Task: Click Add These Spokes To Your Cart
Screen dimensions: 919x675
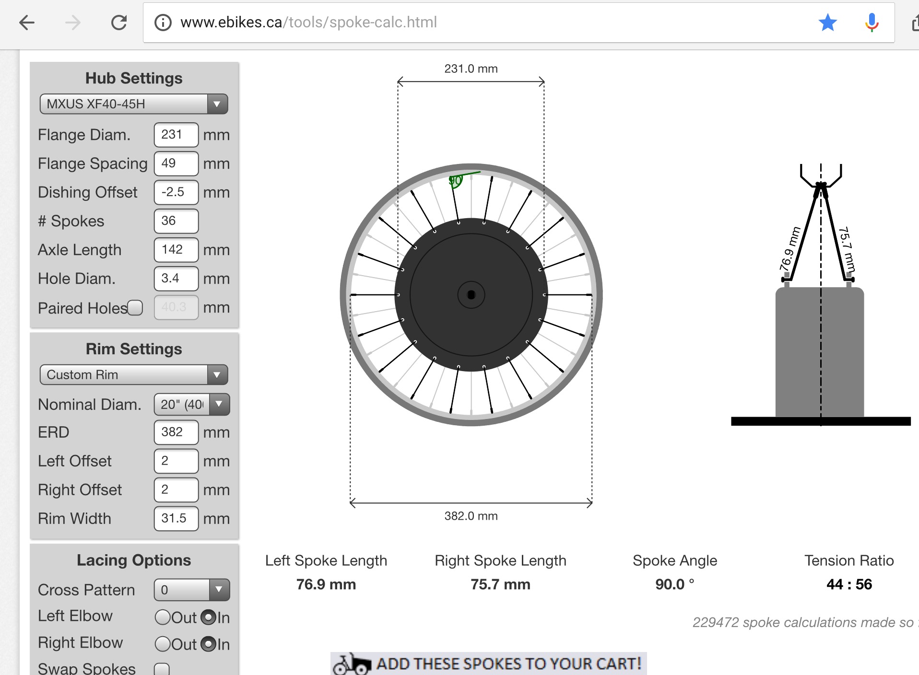Action: coord(508,664)
